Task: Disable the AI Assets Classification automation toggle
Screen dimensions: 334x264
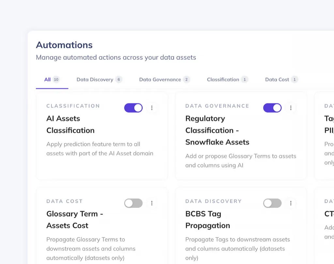Action: [133, 108]
